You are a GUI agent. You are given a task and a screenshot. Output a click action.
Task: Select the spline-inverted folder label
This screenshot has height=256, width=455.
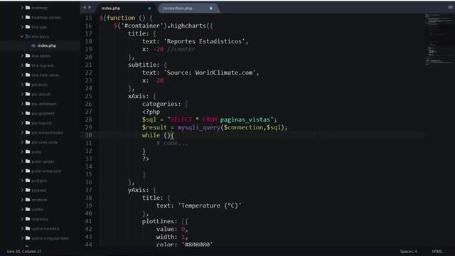pyautogui.click(x=45, y=228)
